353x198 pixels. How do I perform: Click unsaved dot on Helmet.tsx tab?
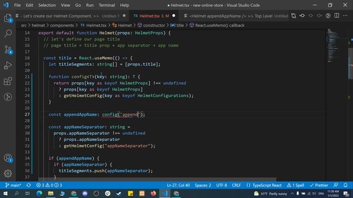tap(174, 16)
